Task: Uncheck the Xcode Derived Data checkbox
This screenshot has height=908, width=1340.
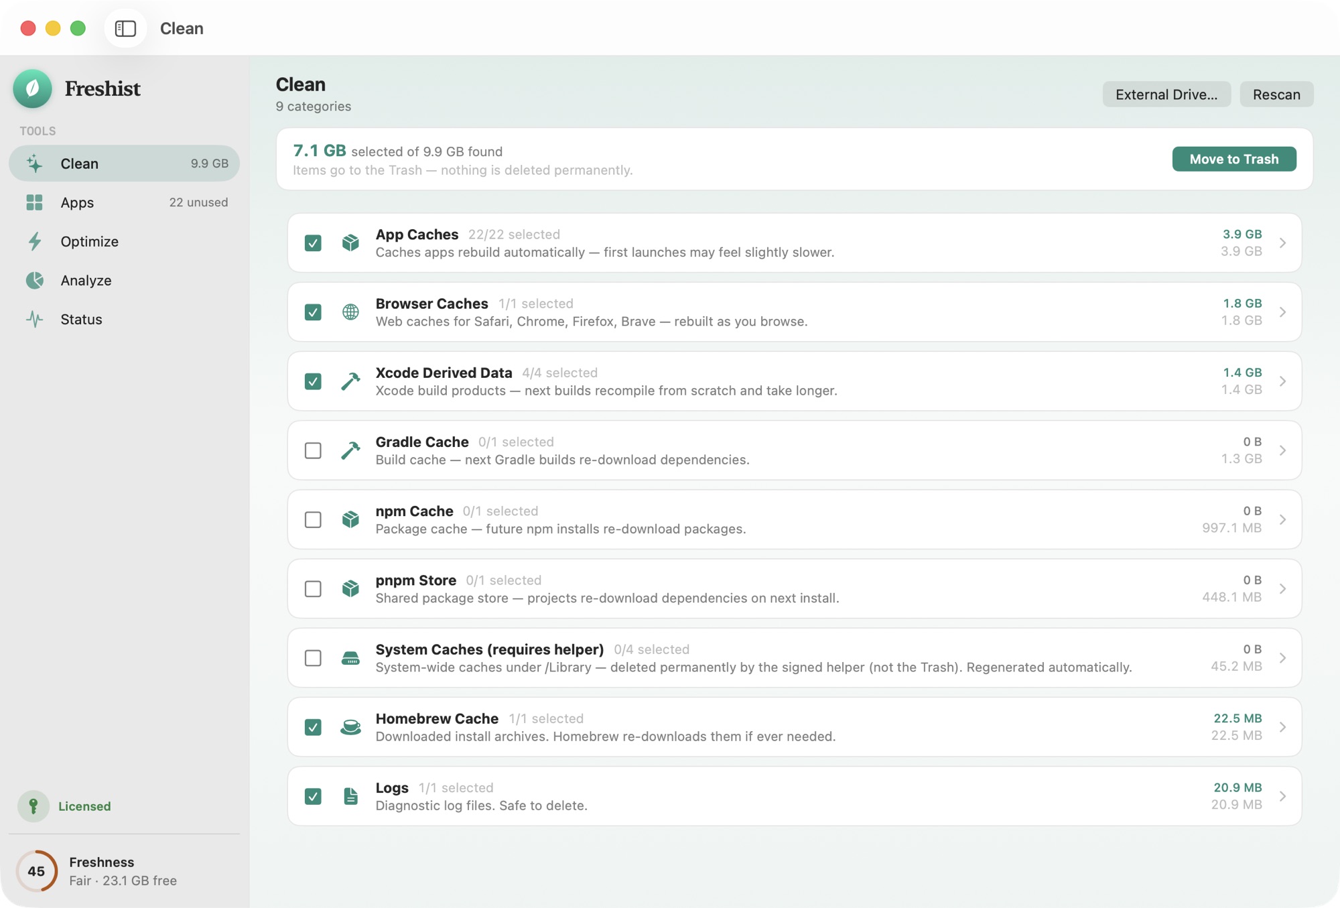Action: 313,381
